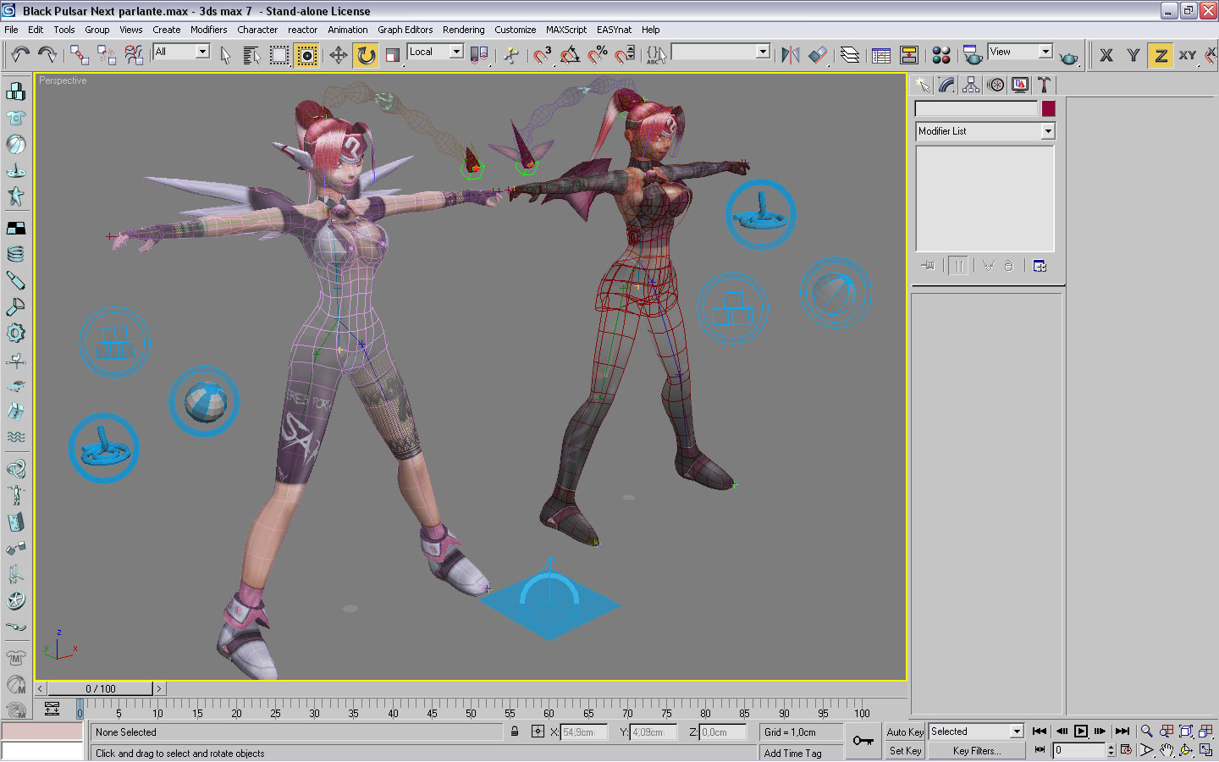Open the Named Selection Sets editor

[x=657, y=55]
